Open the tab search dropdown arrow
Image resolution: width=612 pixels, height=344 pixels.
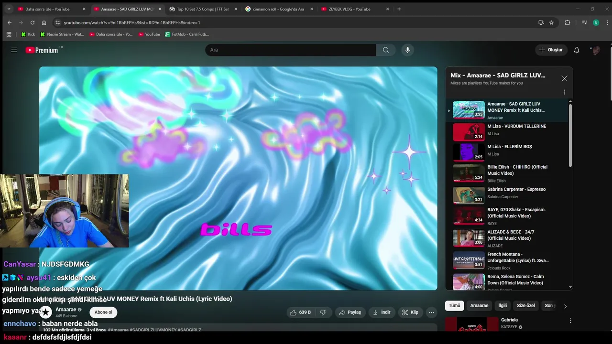[8, 9]
